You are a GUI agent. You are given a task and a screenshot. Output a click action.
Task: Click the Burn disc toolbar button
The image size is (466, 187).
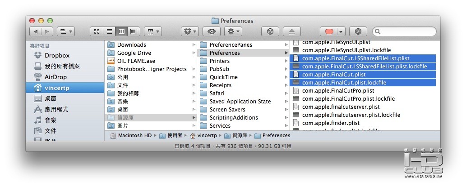tap(270, 31)
